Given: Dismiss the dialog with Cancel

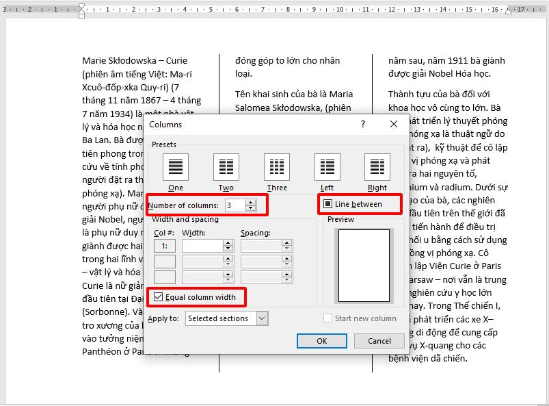Looking at the screenshot, I should click(379, 341).
